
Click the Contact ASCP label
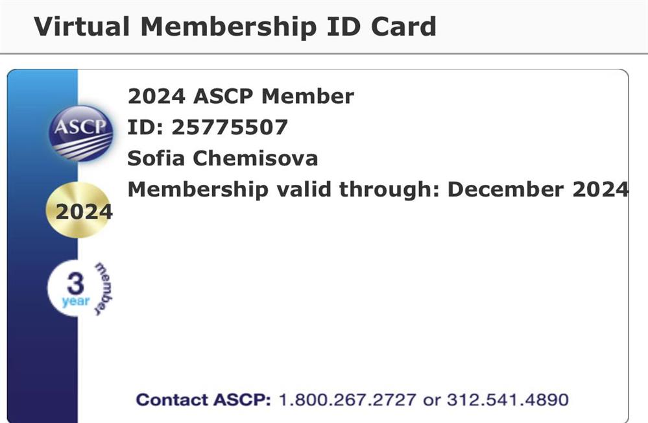point(203,400)
